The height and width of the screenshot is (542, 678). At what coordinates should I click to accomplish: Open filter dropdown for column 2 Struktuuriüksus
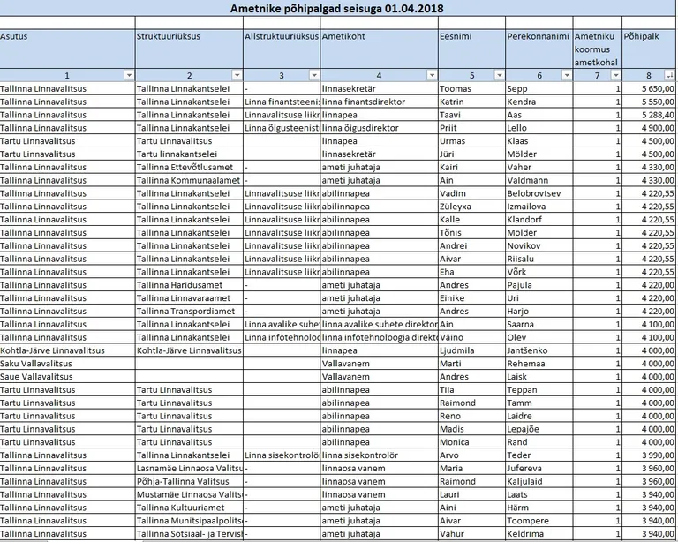[x=237, y=75]
